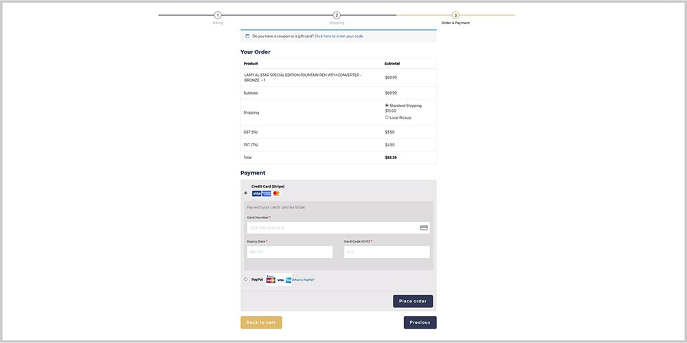
Task: Open the 'What is PayPal?' link
Action: pos(303,280)
